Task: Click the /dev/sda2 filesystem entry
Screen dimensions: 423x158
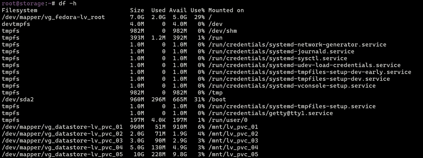Action: click(18, 100)
